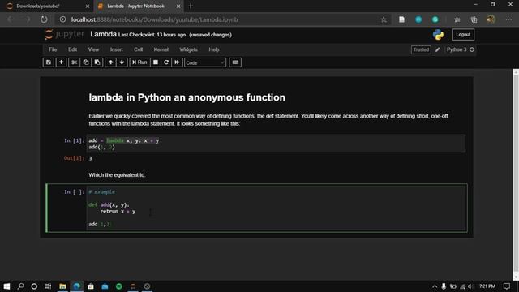The image size is (519, 292).
Task: Close the Downloads/youtube tab
Action: 88,6
